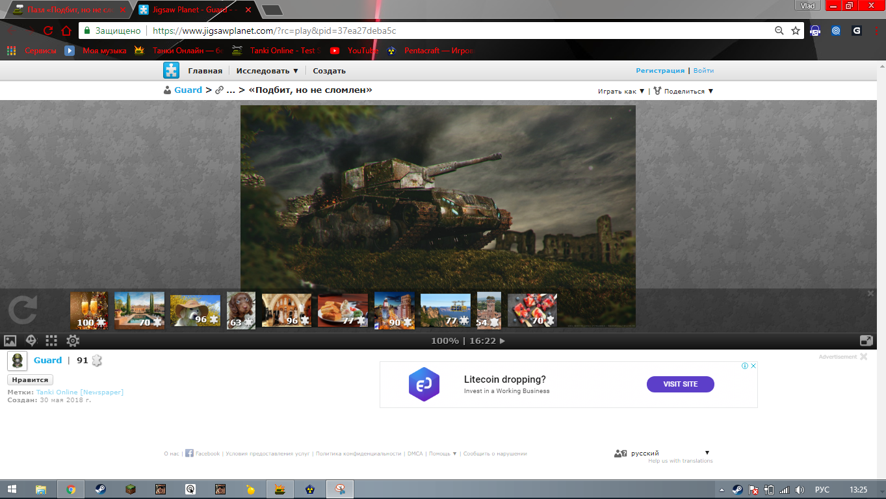Viewport: 886px width, 499px height.
Task: Bookmark this page with the star icon
Action: (796, 31)
